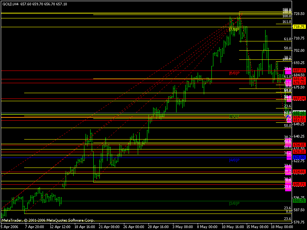
Task: Select the 8 May 00:00 time label
Action: pos(207,227)
